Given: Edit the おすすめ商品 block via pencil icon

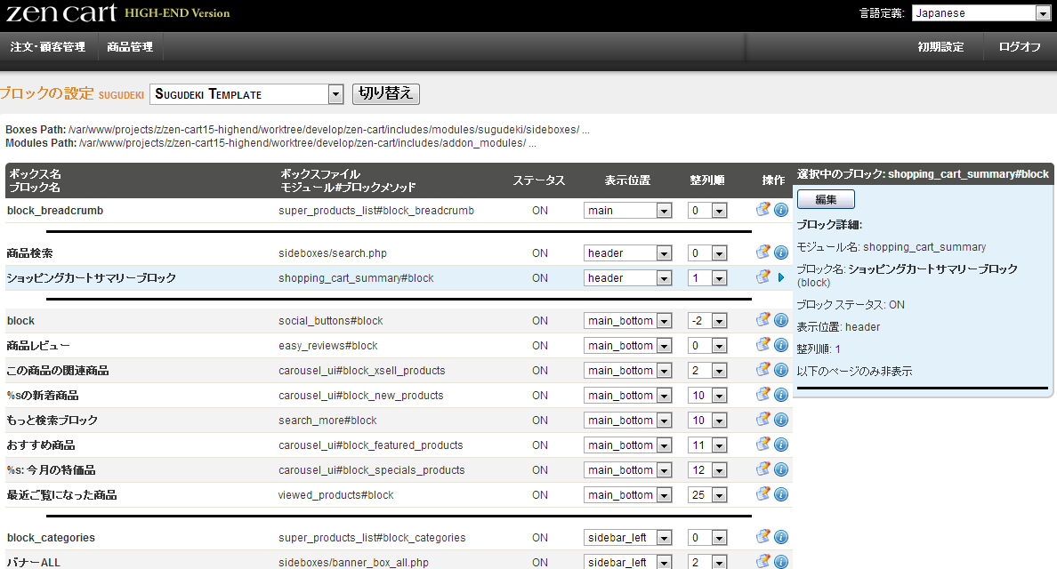Looking at the screenshot, I should (x=762, y=445).
